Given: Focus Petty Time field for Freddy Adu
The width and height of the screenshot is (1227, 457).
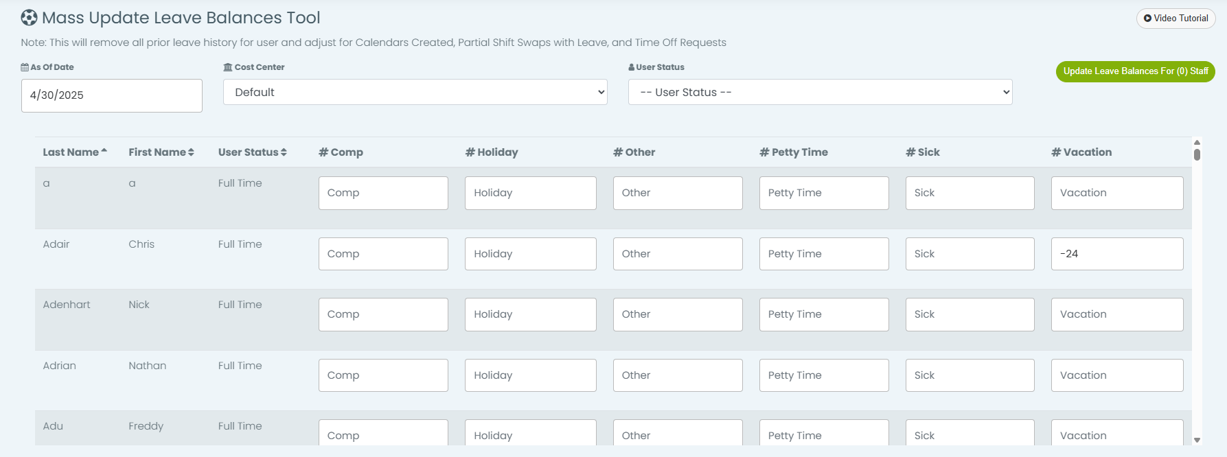Looking at the screenshot, I should (x=824, y=433).
